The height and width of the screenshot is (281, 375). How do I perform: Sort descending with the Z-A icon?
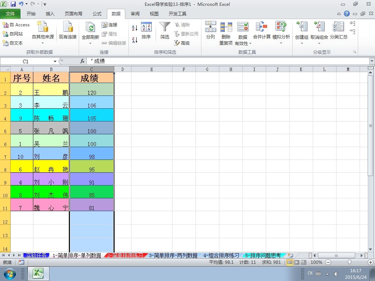click(135, 40)
